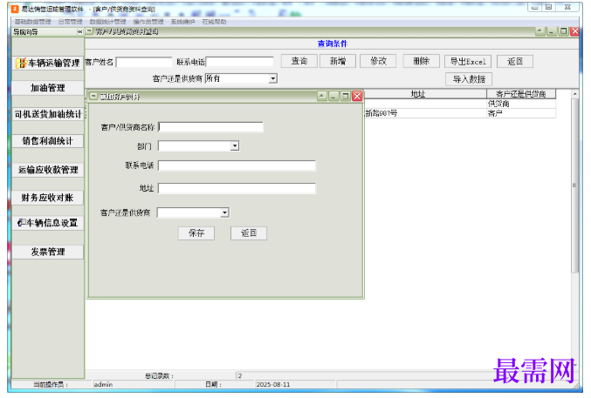Minimize the main application window
The height and width of the screenshot is (398, 591).
tap(535, 8)
